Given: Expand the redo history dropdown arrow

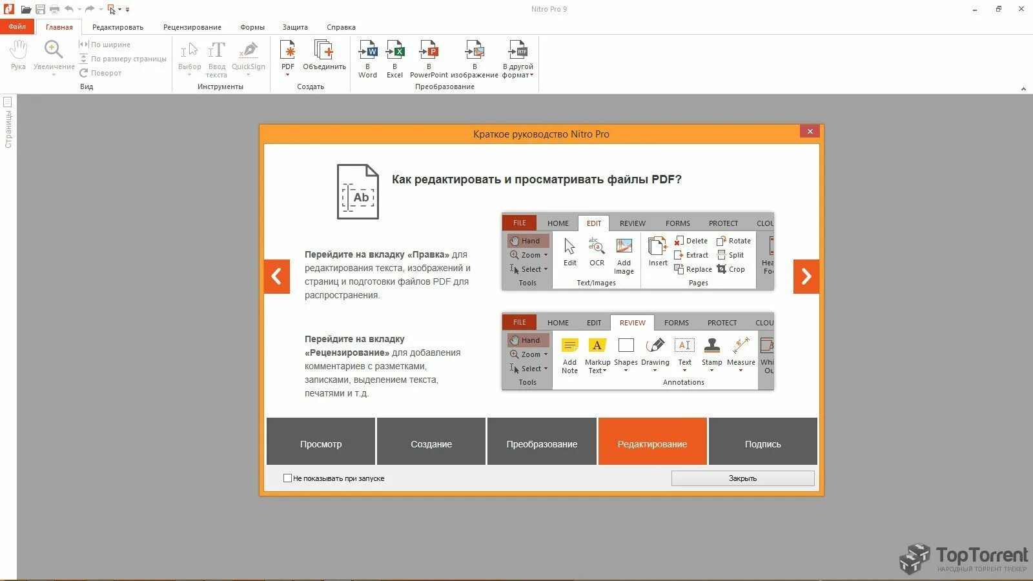Looking at the screenshot, I should tap(101, 10).
